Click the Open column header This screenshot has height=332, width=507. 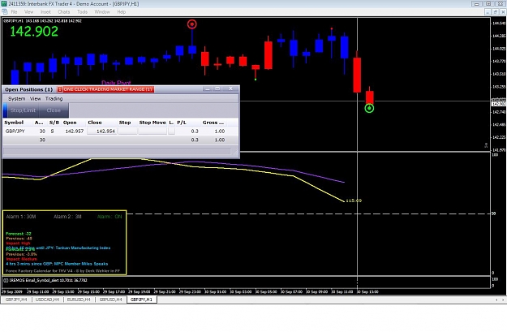coord(70,123)
